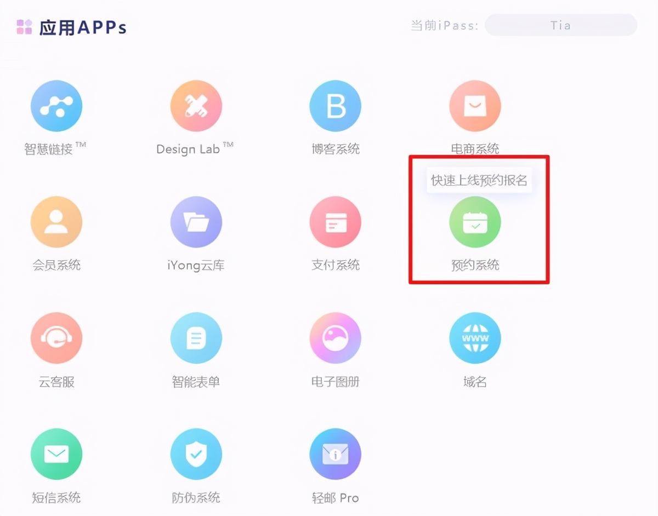This screenshot has height=516, width=658.
Task: Click the 快速上线预约报名 tooltip
Action: click(x=479, y=180)
